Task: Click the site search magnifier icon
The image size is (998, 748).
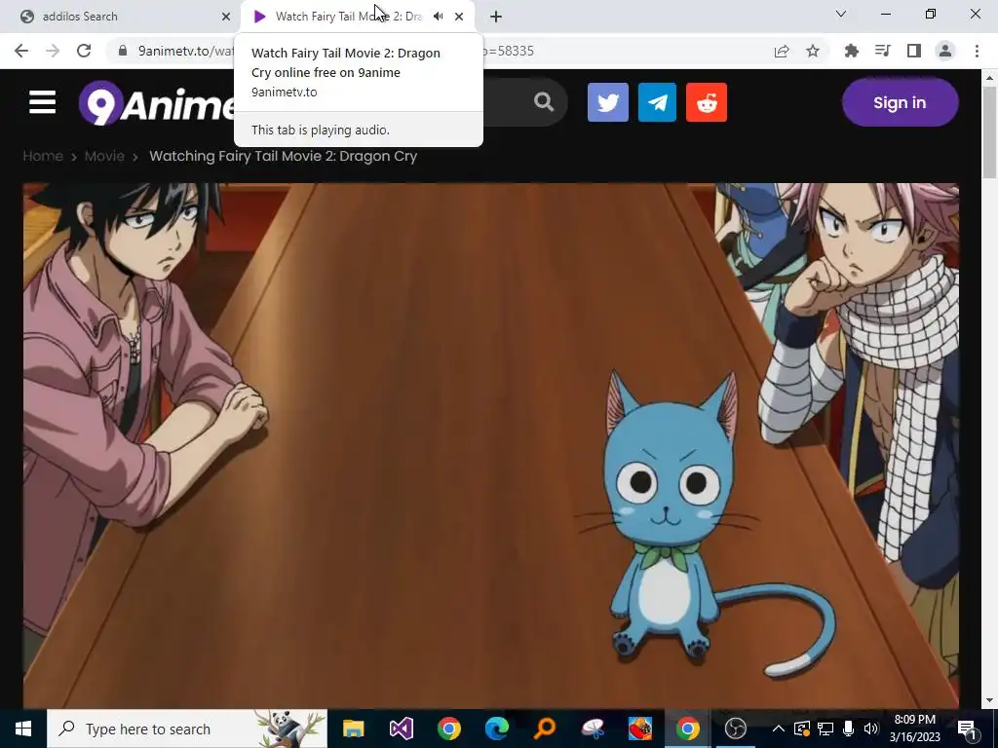Action: (544, 101)
